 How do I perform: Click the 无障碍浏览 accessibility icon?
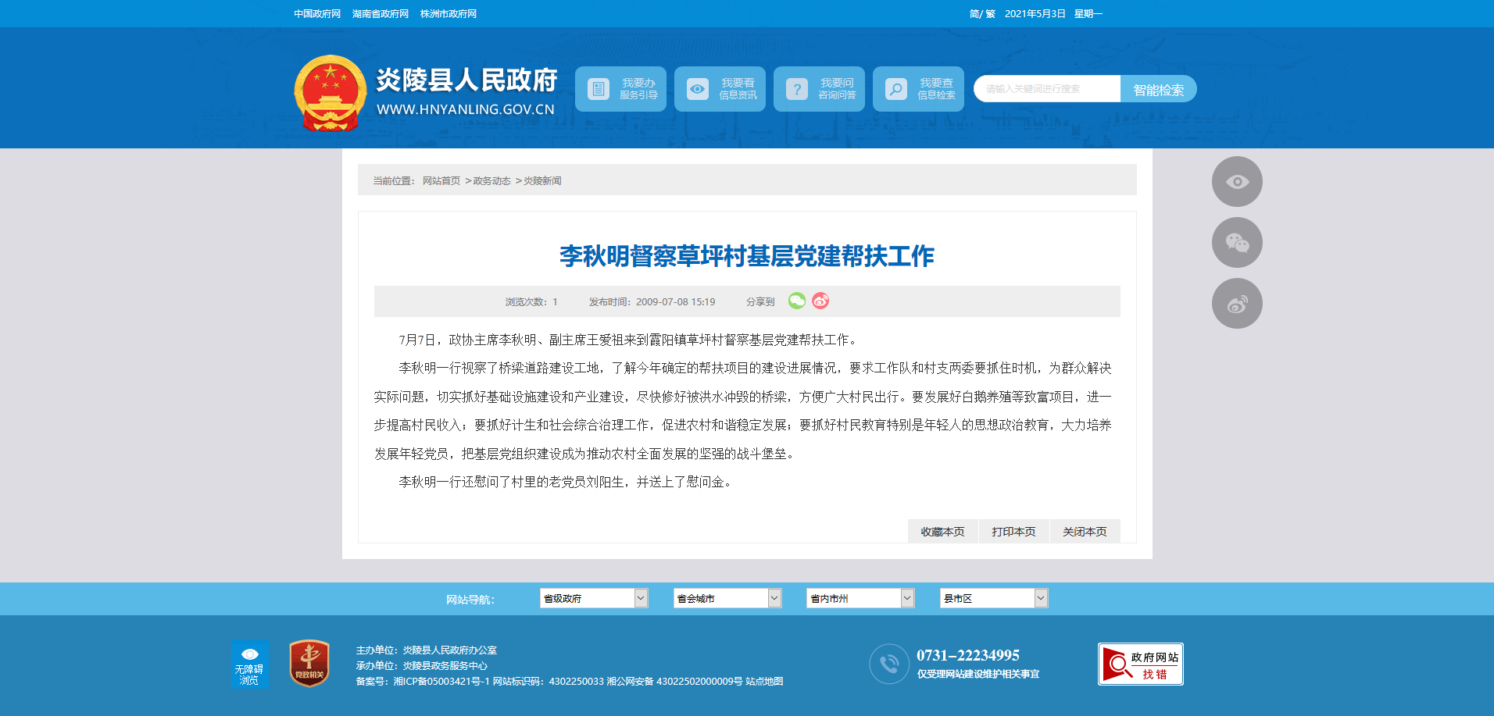click(249, 664)
